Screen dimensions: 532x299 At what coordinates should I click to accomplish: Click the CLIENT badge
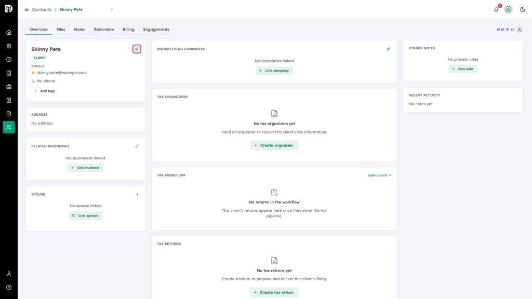click(x=39, y=58)
